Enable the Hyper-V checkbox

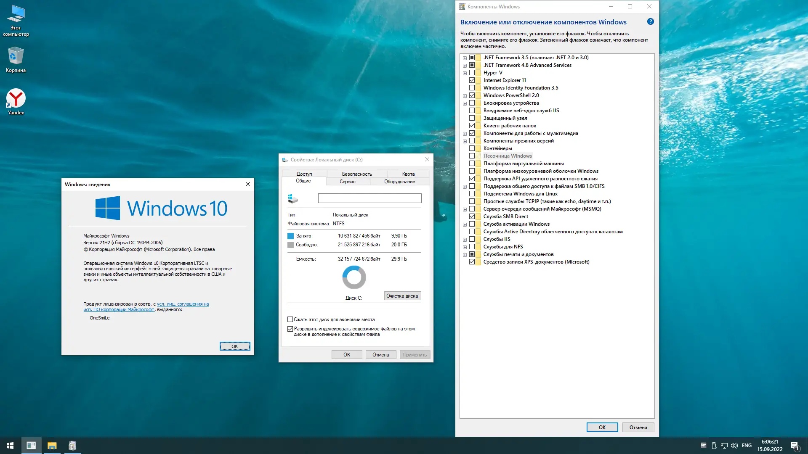[x=472, y=73]
